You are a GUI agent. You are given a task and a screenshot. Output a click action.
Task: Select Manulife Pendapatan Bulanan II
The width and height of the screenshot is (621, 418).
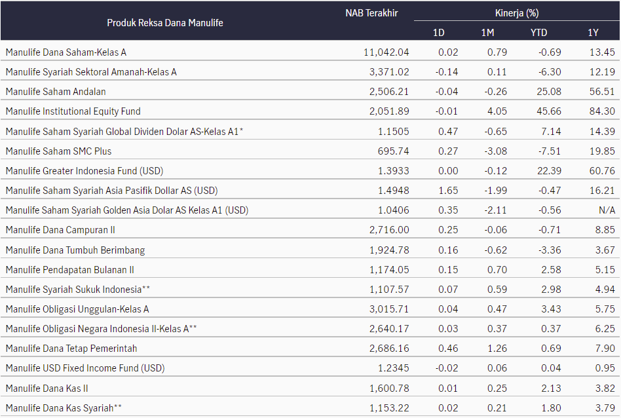pos(69,270)
